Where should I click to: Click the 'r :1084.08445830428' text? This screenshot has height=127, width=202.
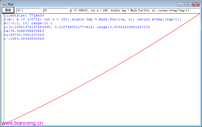(x=24, y=39)
